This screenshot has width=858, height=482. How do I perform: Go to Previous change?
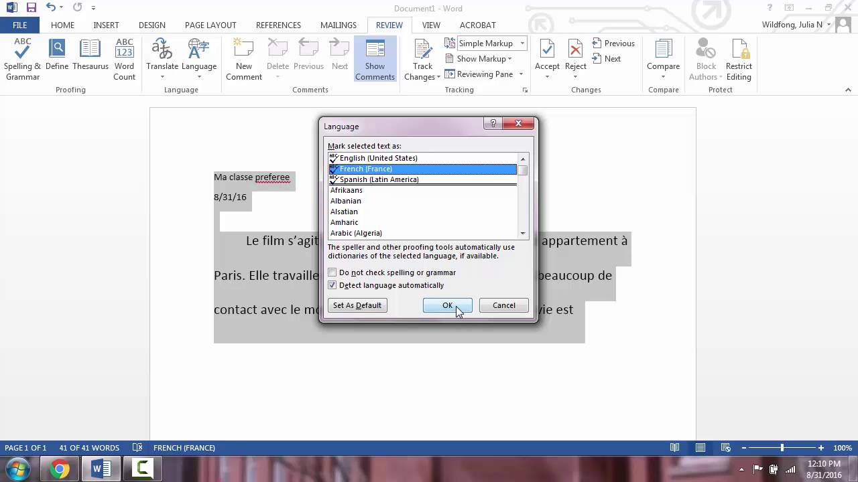click(613, 44)
